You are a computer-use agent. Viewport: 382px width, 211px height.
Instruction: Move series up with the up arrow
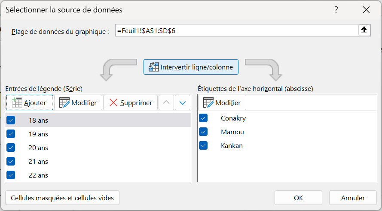click(167, 103)
